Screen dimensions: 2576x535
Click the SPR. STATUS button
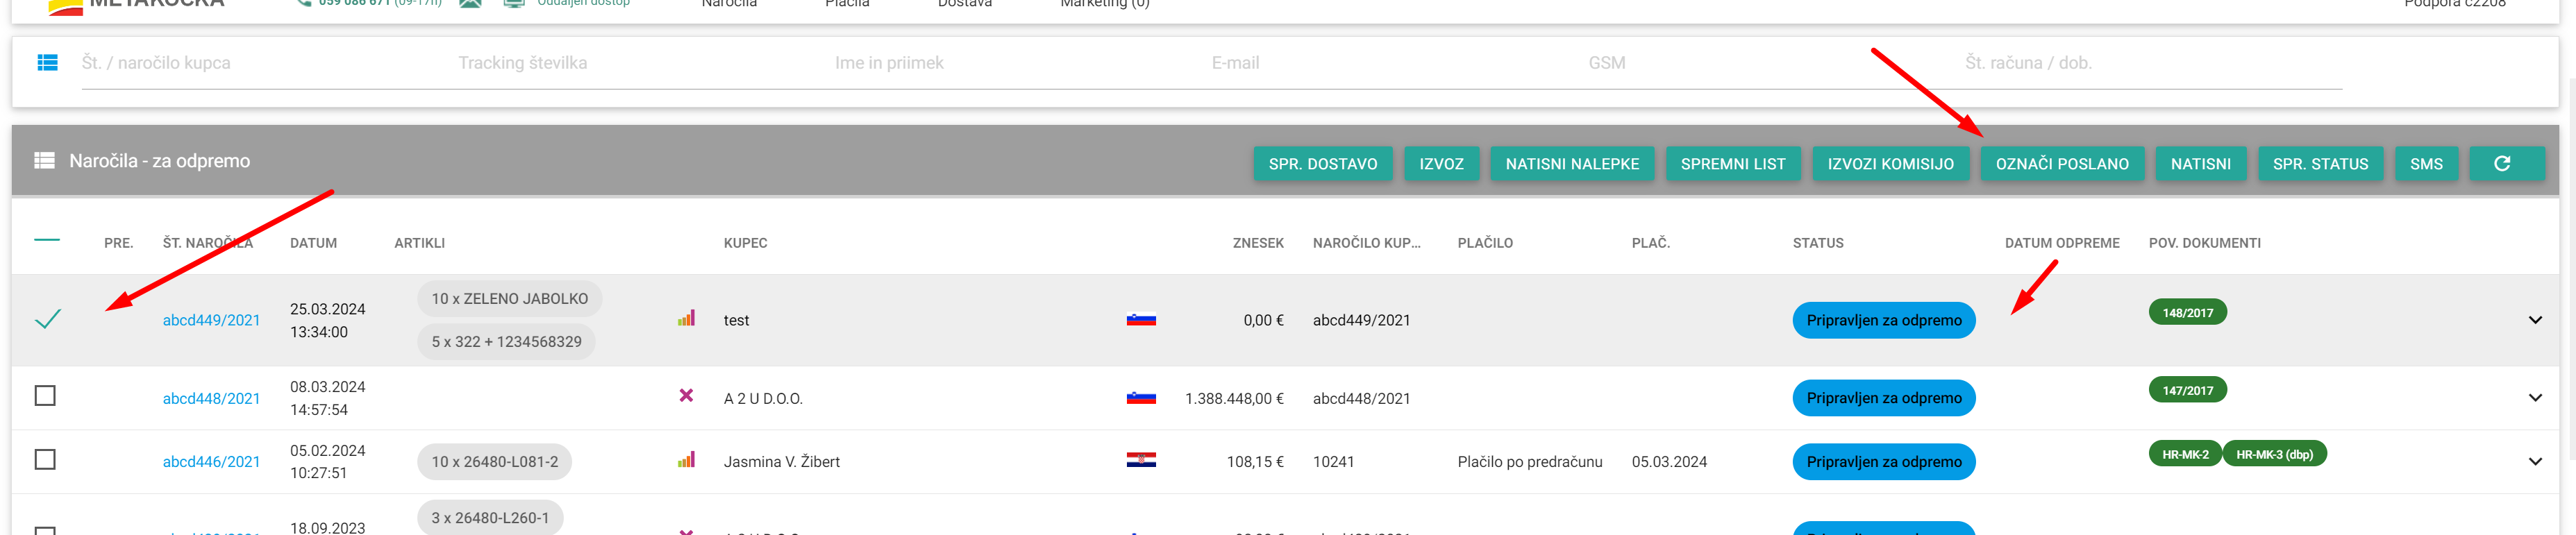tap(2320, 164)
